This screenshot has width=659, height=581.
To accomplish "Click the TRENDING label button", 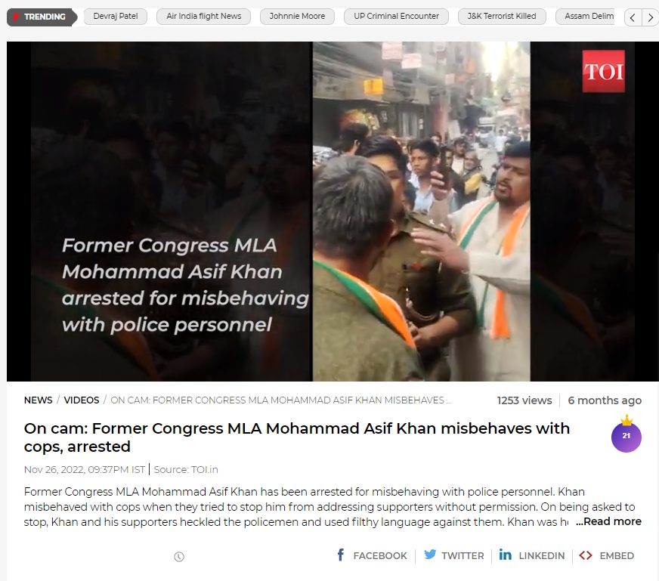I will [x=42, y=17].
